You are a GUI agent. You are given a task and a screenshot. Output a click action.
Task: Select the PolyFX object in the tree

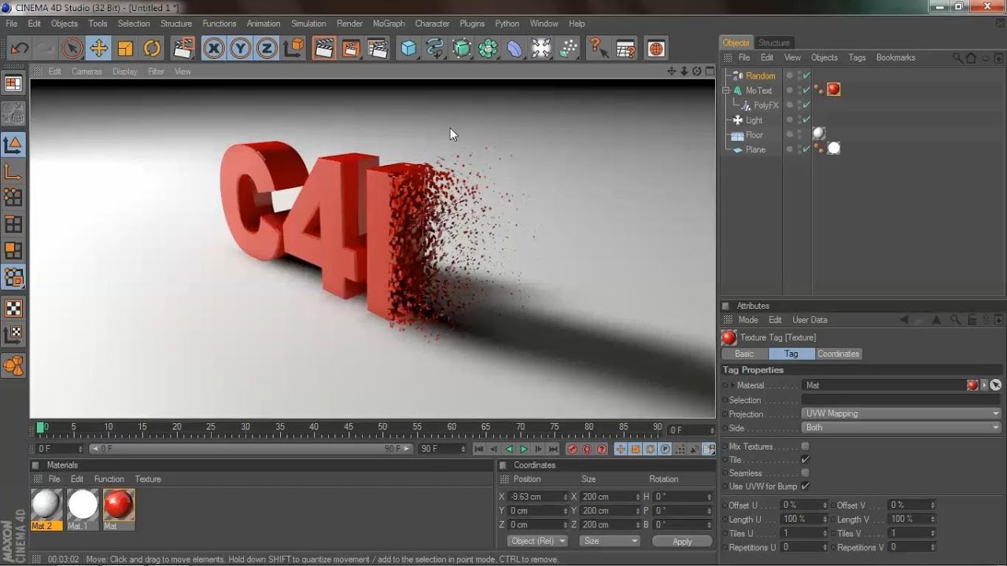pyautogui.click(x=765, y=105)
